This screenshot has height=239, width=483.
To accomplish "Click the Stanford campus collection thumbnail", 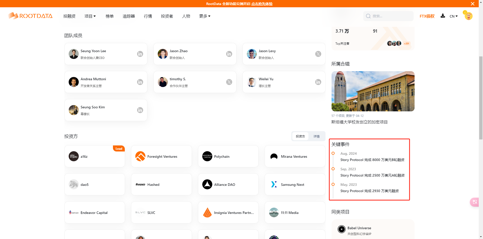I will [373, 91].
